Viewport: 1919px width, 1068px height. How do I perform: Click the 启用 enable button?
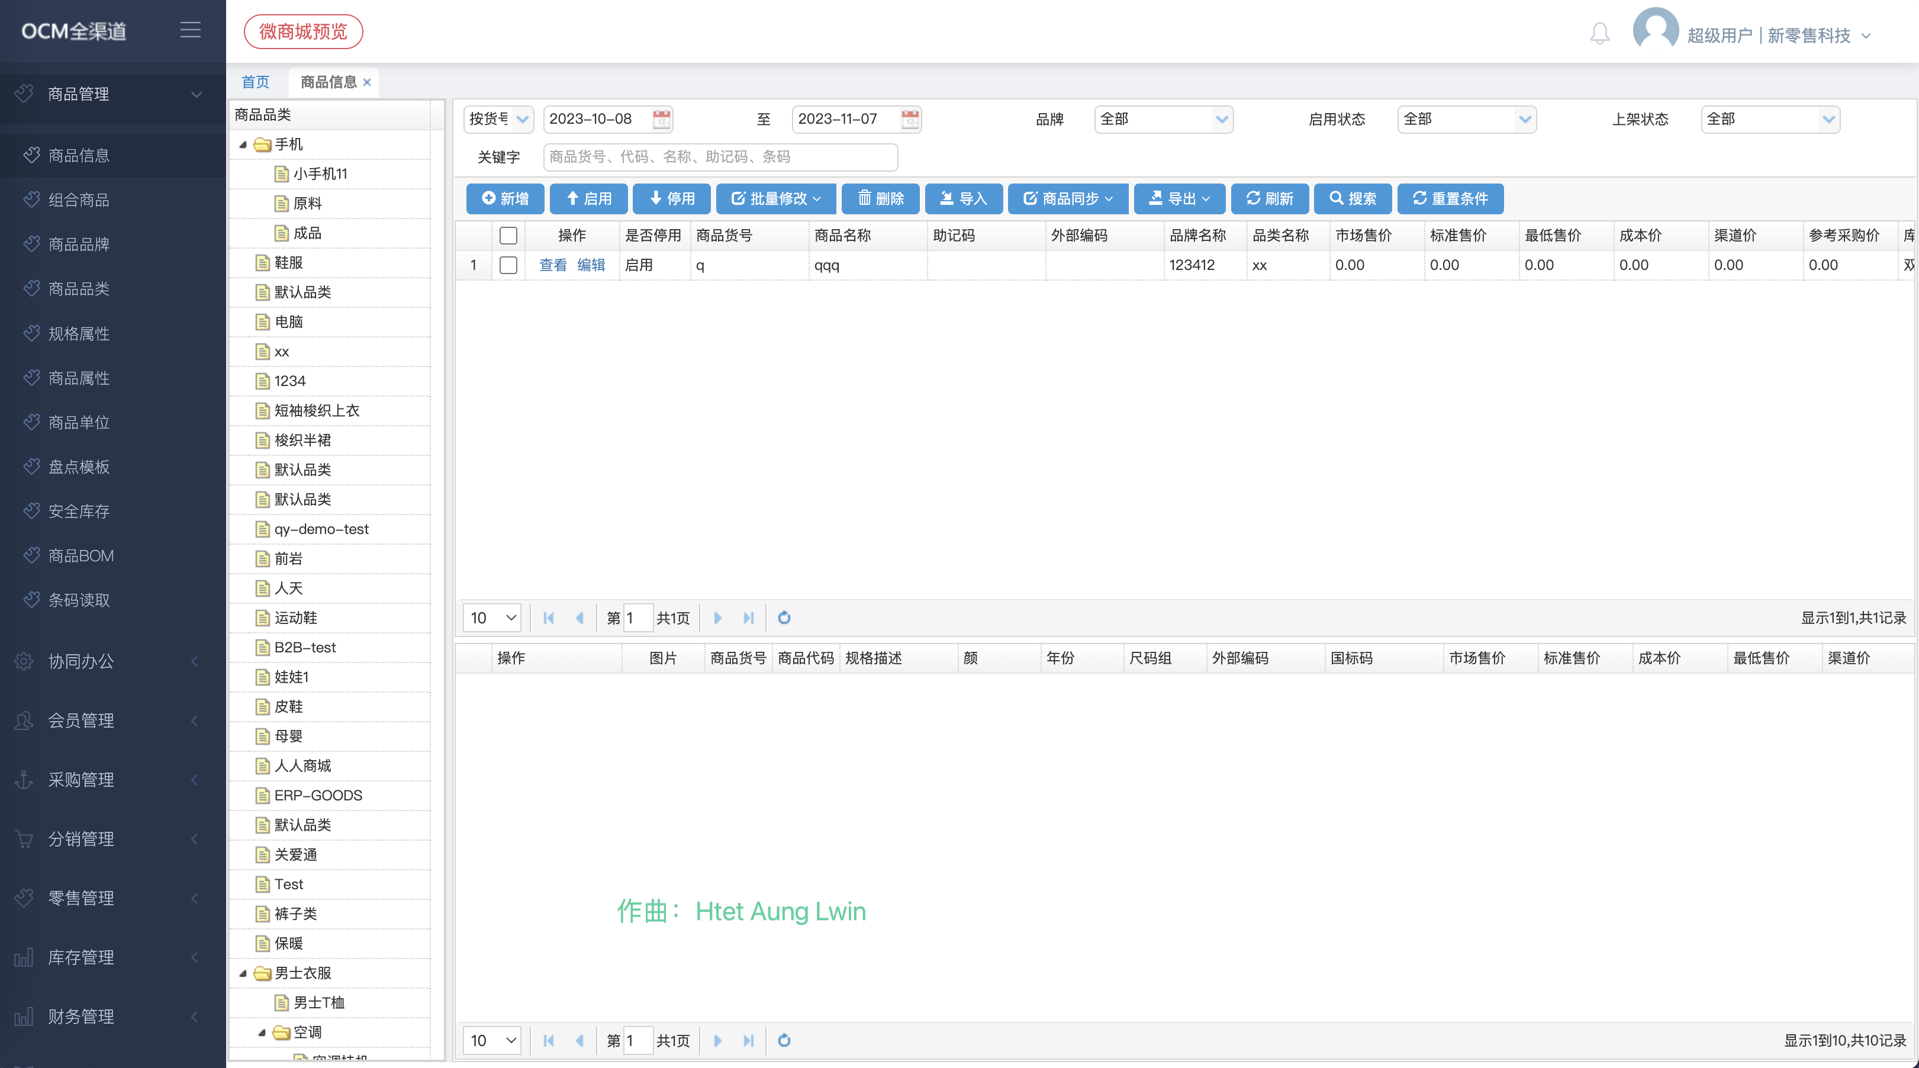point(588,198)
